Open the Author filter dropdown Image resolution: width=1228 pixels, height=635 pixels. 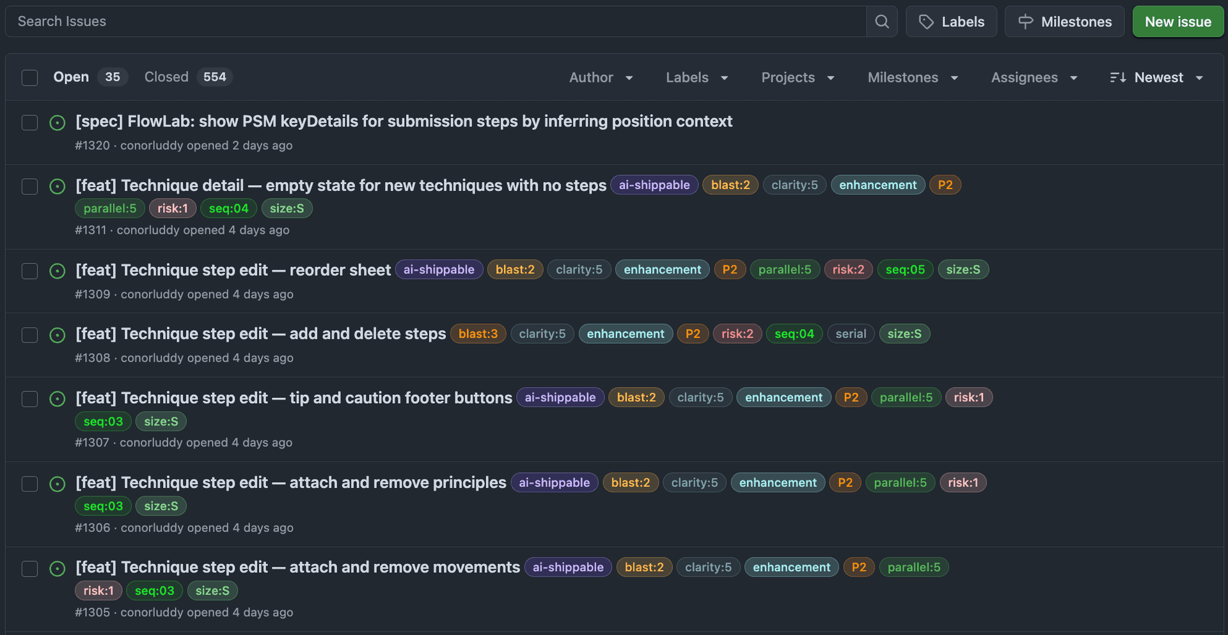click(601, 77)
